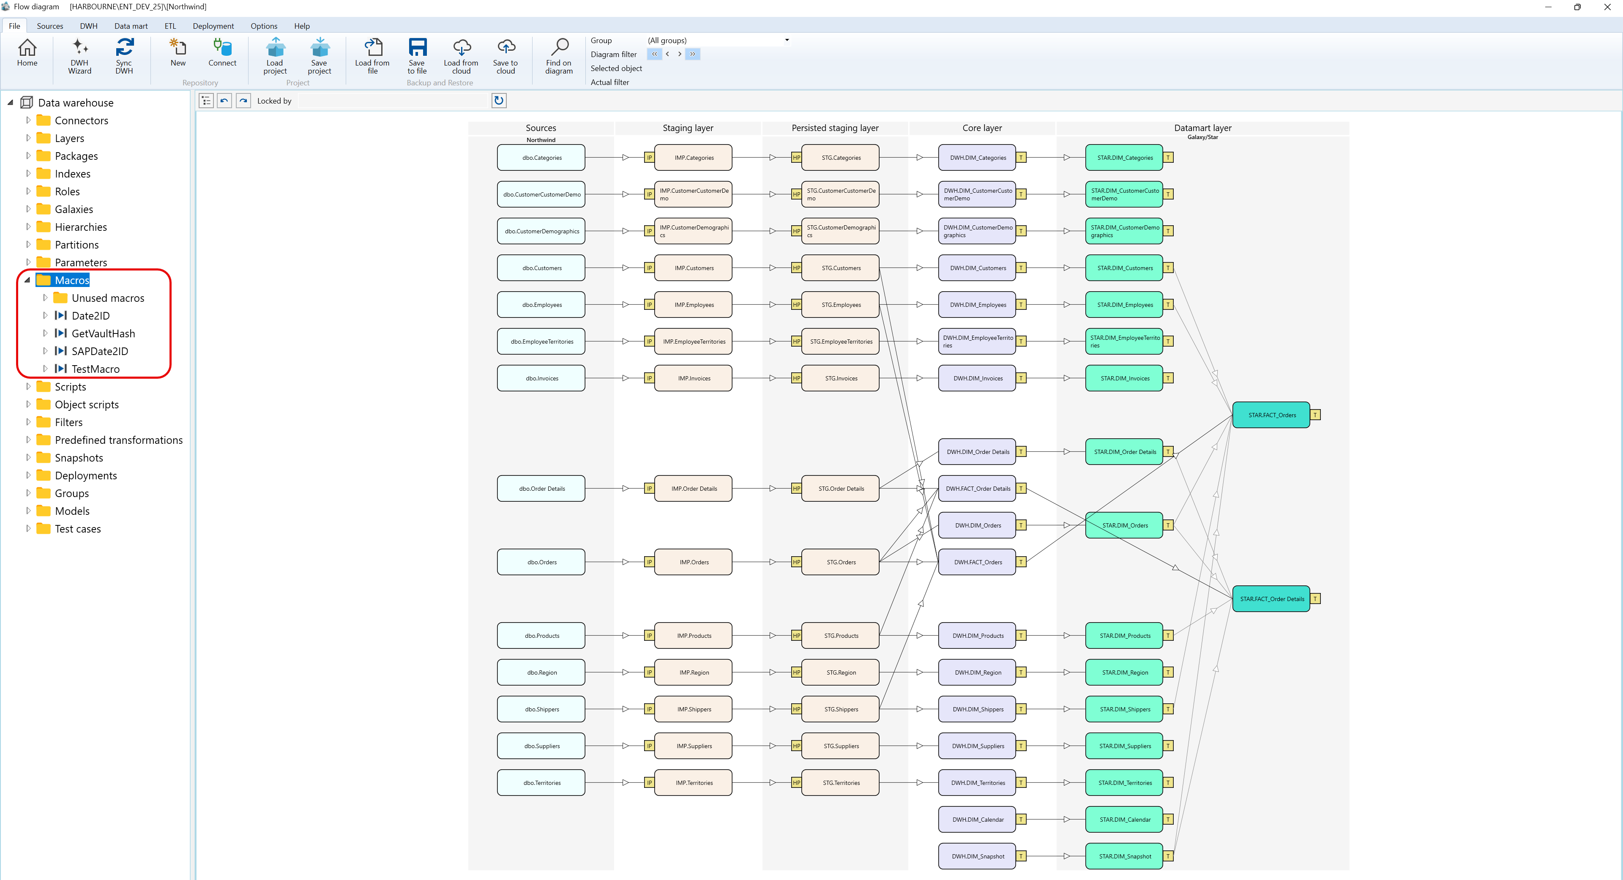Switch to the DWH tab

[x=89, y=26]
